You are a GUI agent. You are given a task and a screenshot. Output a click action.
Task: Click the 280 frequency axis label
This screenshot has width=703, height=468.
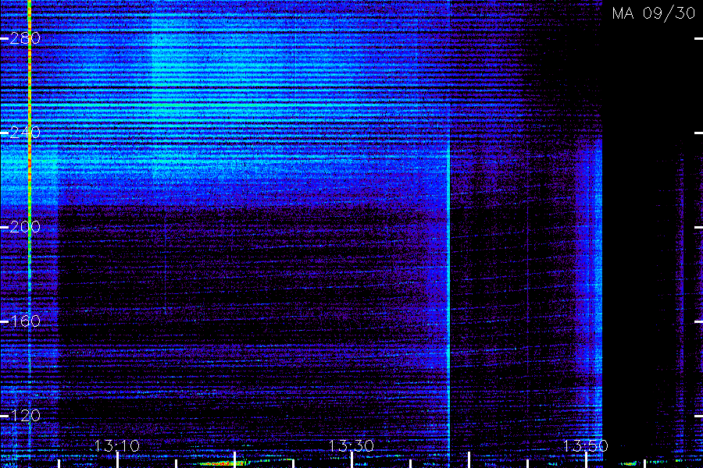pos(25,38)
